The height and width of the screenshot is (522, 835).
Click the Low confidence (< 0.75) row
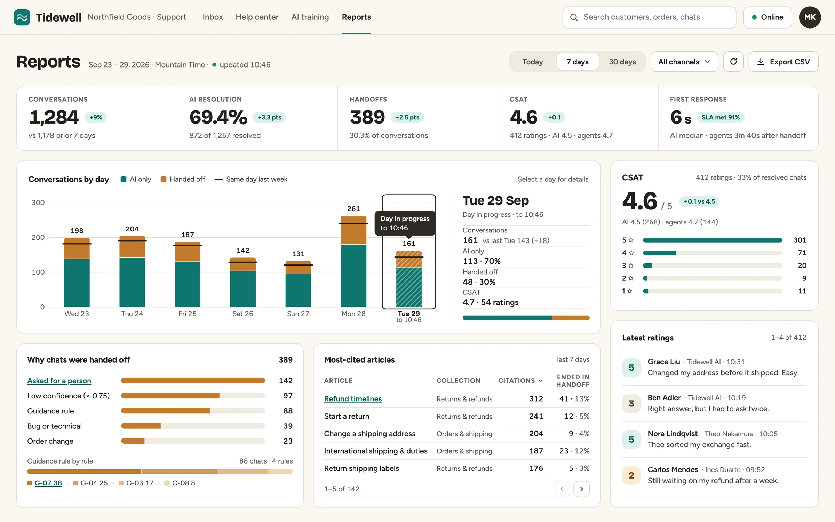pyautogui.click(x=160, y=396)
